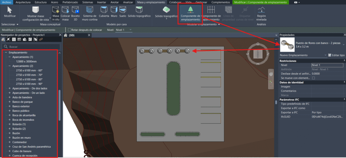Toggle the Se mueve con elementos checkbox

click(x=313, y=78)
